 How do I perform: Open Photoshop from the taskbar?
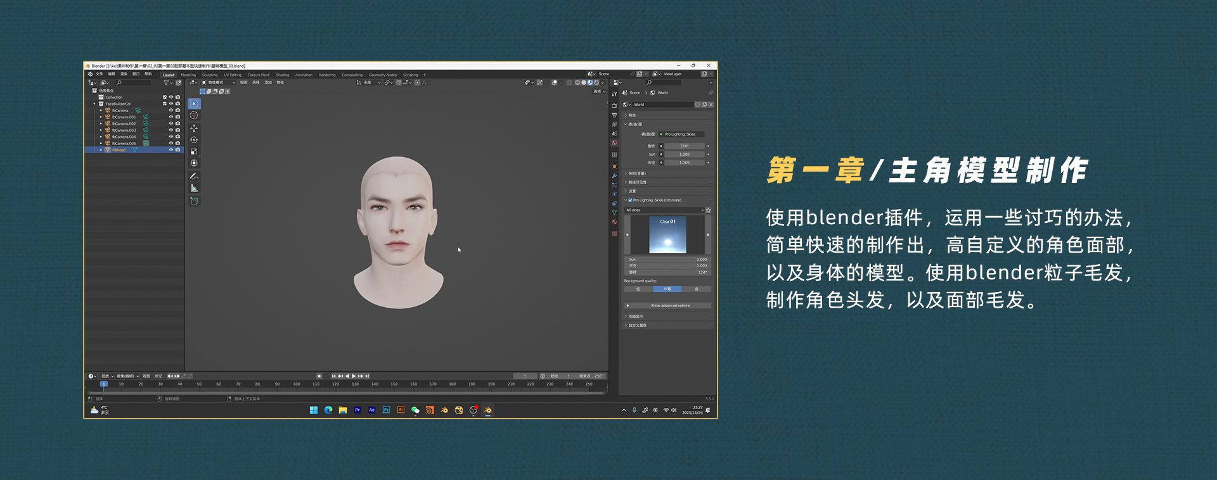point(386,410)
